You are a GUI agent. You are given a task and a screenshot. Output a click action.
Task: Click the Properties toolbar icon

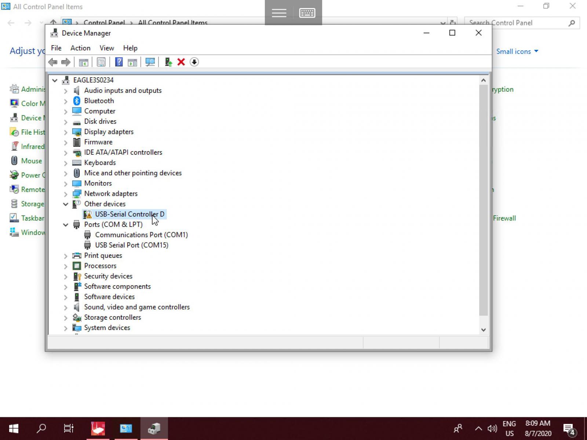101,62
